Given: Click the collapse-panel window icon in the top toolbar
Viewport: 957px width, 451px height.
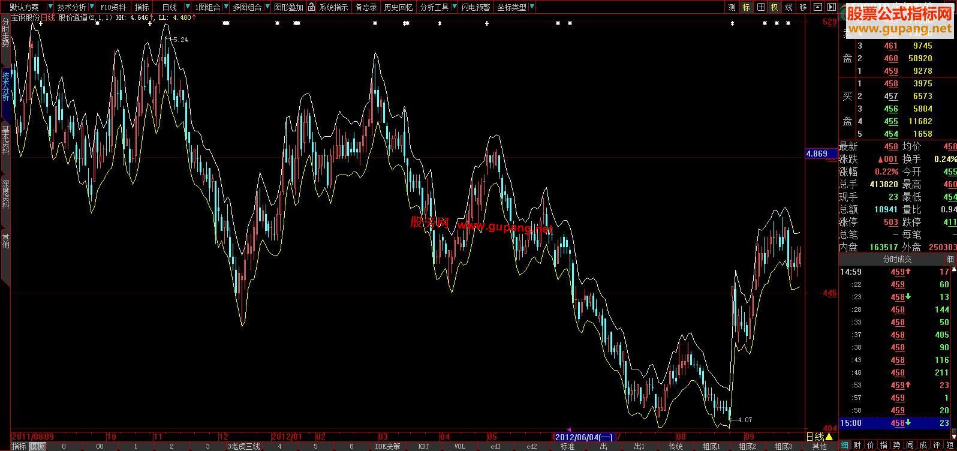Looking at the screenshot, I should (x=818, y=7).
